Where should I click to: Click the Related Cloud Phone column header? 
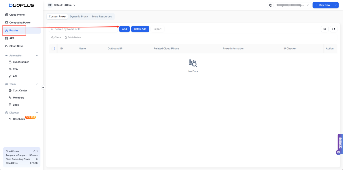tap(166, 49)
